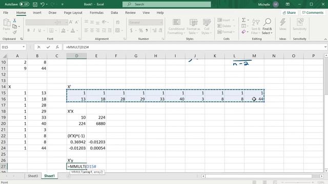Screen dimensions: 328x184
Task: Click into the Search box
Action: [167, 4]
